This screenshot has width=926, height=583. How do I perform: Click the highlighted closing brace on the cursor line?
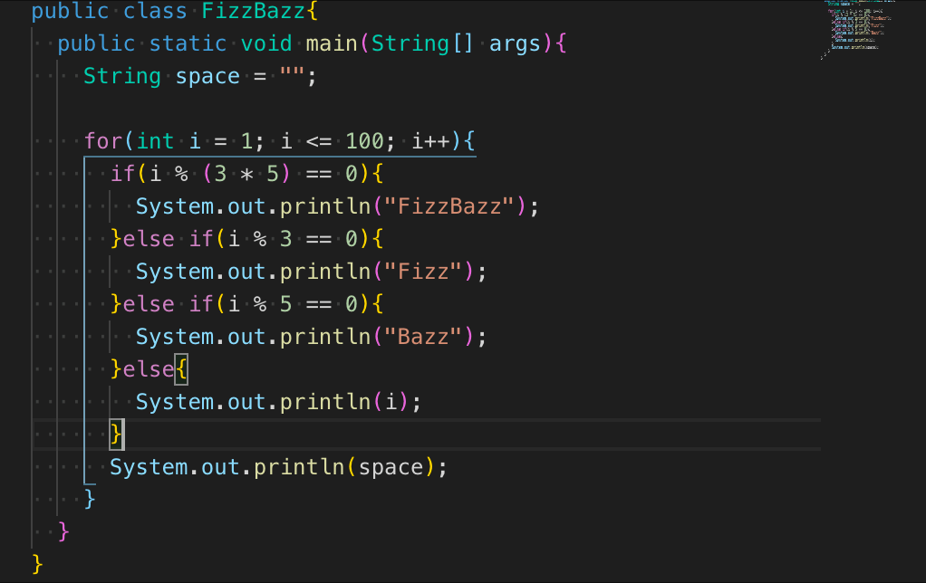pos(116,435)
